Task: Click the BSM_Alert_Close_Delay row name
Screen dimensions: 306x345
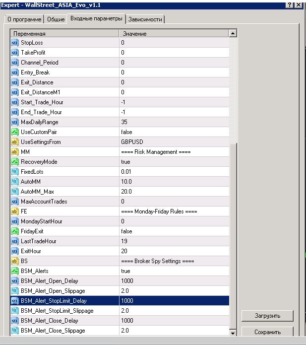Action: (x=50, y=321)
